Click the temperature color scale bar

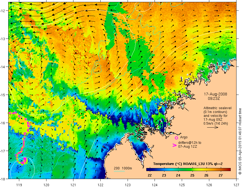tap(188, 170)
